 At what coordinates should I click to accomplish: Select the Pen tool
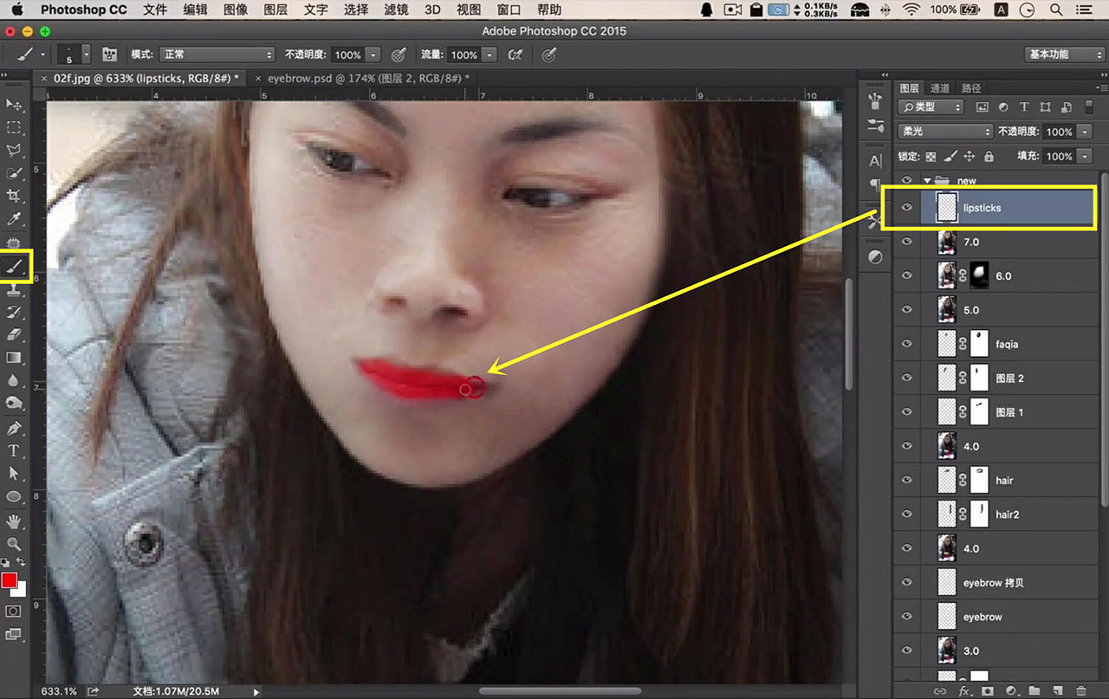15,428
